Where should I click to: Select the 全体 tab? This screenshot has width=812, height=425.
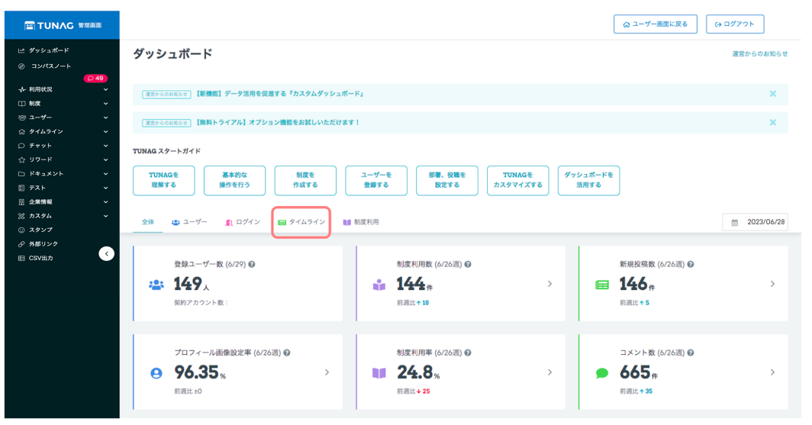point(147,222)
